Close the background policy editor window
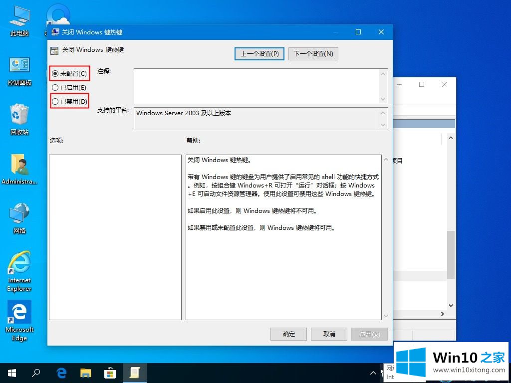This screenshot has height=383, width=511. (x=444, y=84)
